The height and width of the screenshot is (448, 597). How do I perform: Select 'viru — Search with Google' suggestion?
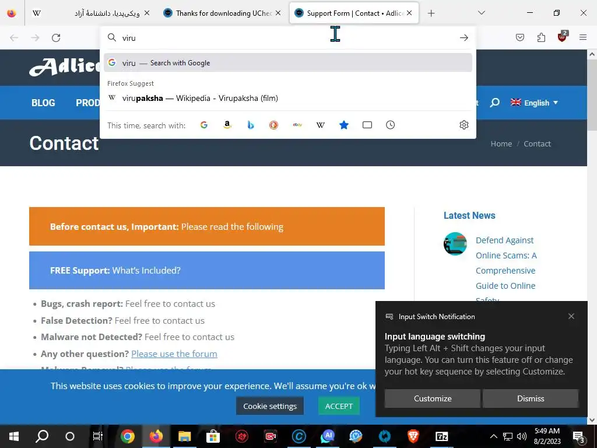click(x=288, y=63)
